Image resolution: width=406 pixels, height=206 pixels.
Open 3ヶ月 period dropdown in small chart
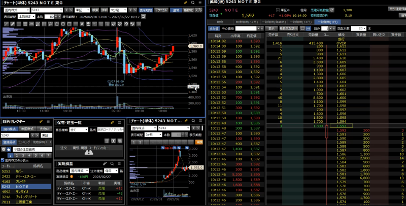(x=153, y=135)
